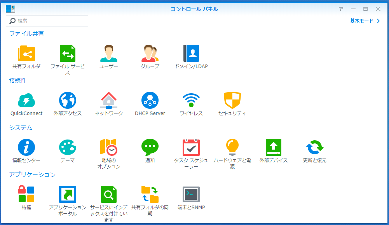
Task: Open DHCP Server settings
Action: point(150,101)
